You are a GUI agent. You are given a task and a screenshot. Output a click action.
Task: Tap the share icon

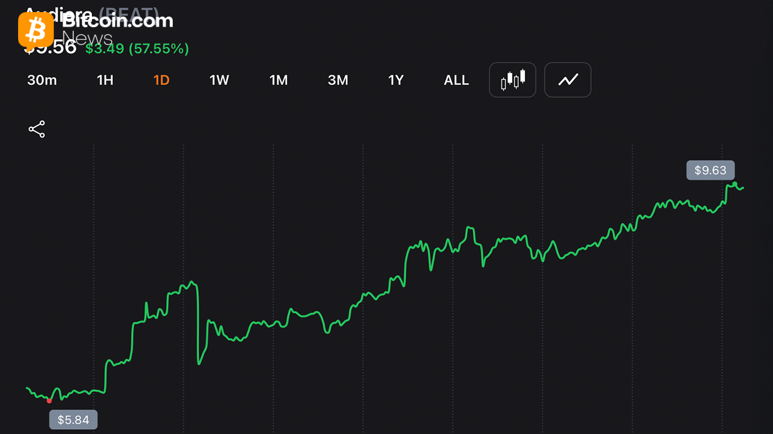point(37,129)
